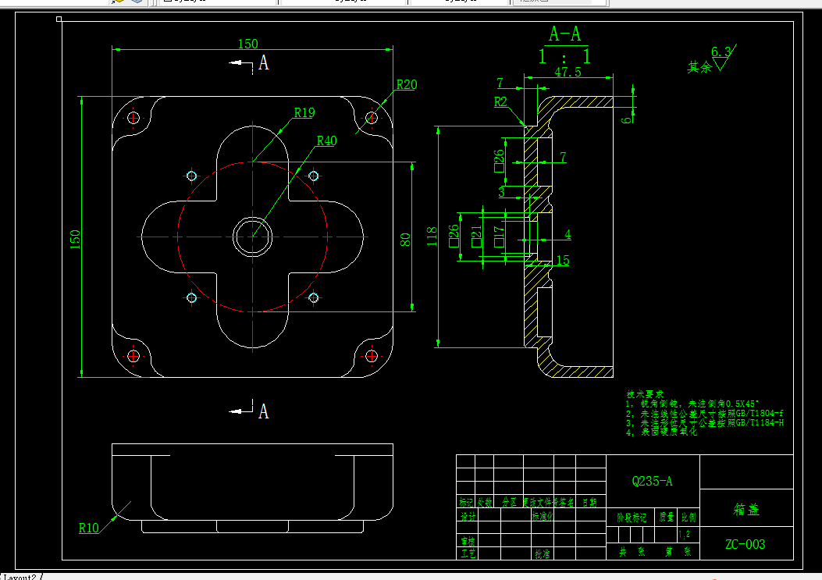Viewport: 822px width, 580px height.
Task: Click the 比例 cell in title block
Action: 689,518
